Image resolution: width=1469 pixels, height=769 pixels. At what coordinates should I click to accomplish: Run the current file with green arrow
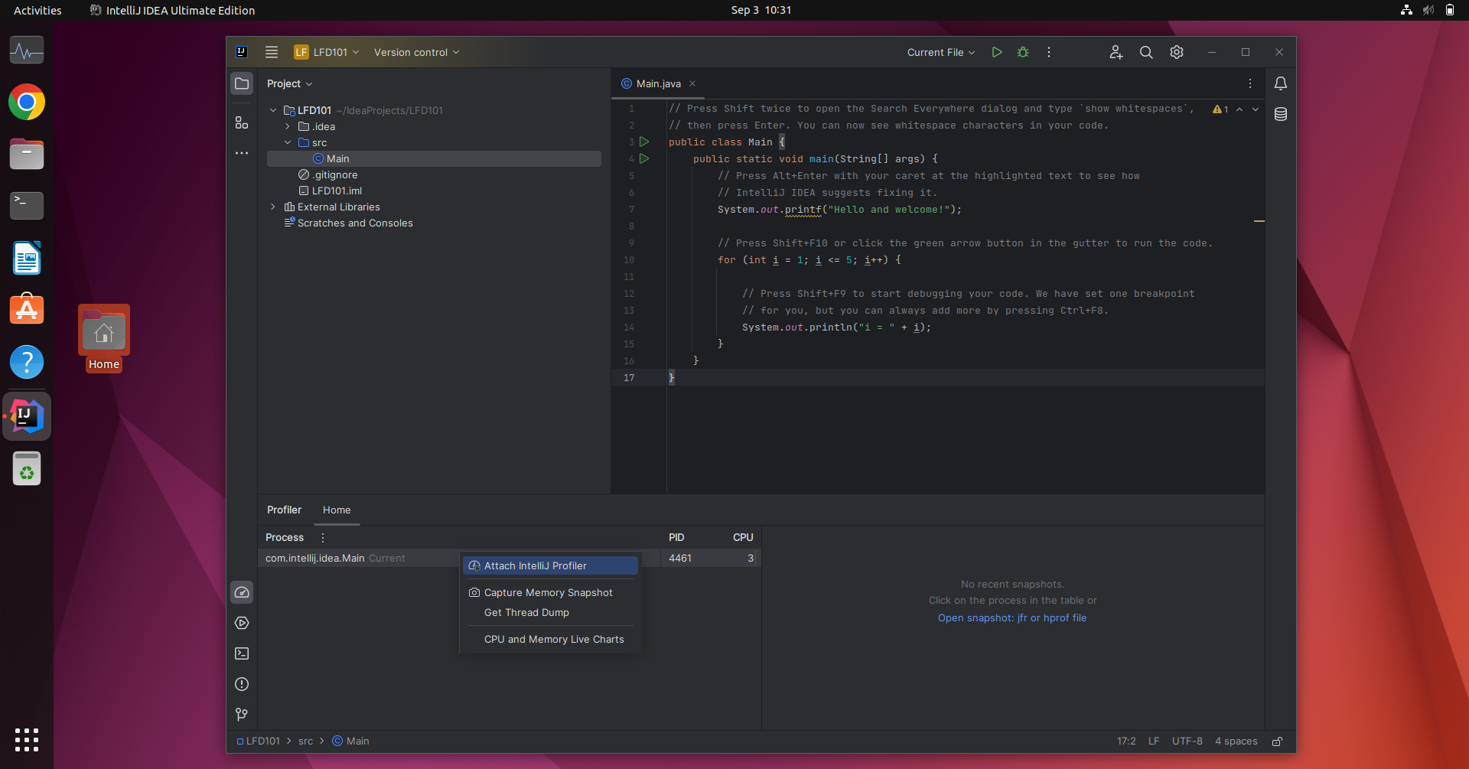[x=997, y=52]
